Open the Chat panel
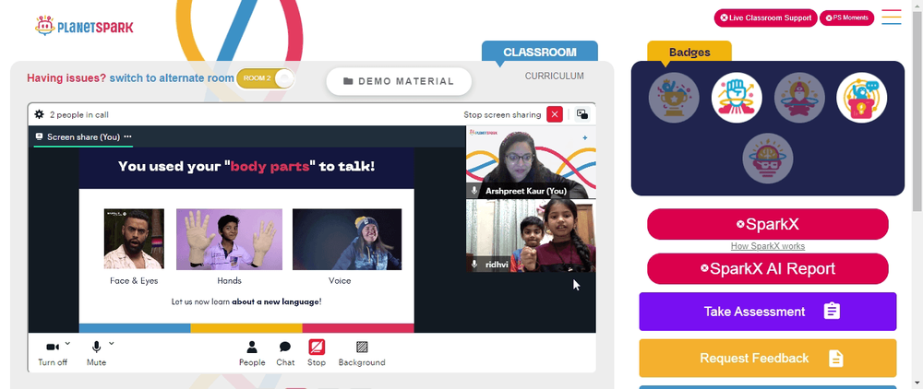The height and width of the screenshot is (389, 923). tap(285, 353)
